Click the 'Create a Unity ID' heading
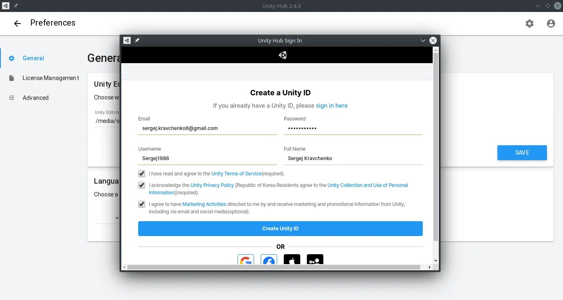 click(x=280, y=93)
